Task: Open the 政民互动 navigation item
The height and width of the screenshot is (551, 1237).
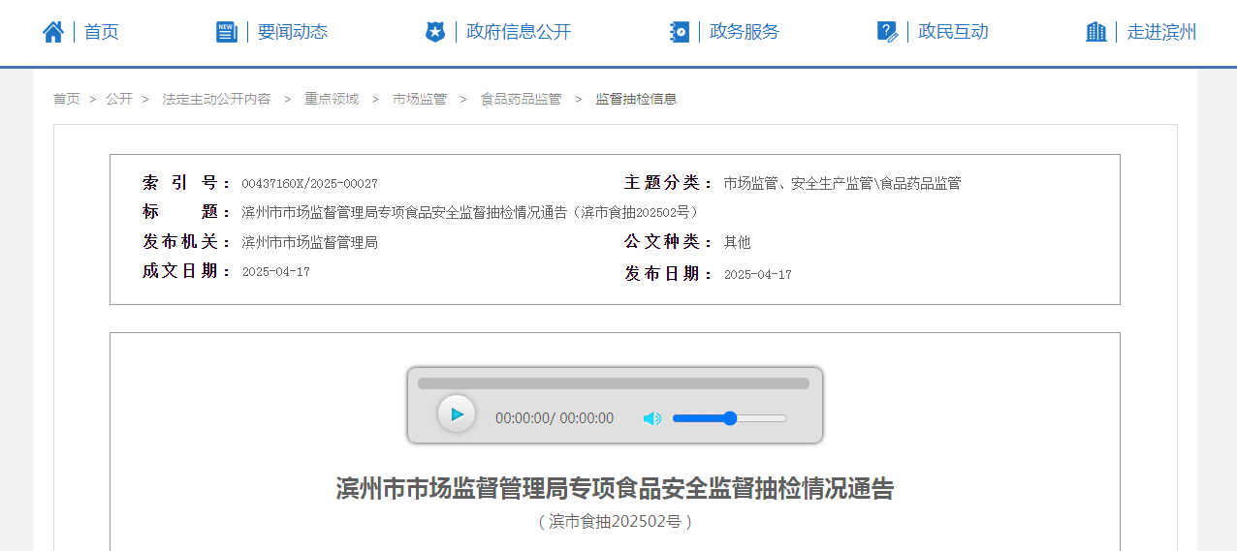Action: coord(954,32)
